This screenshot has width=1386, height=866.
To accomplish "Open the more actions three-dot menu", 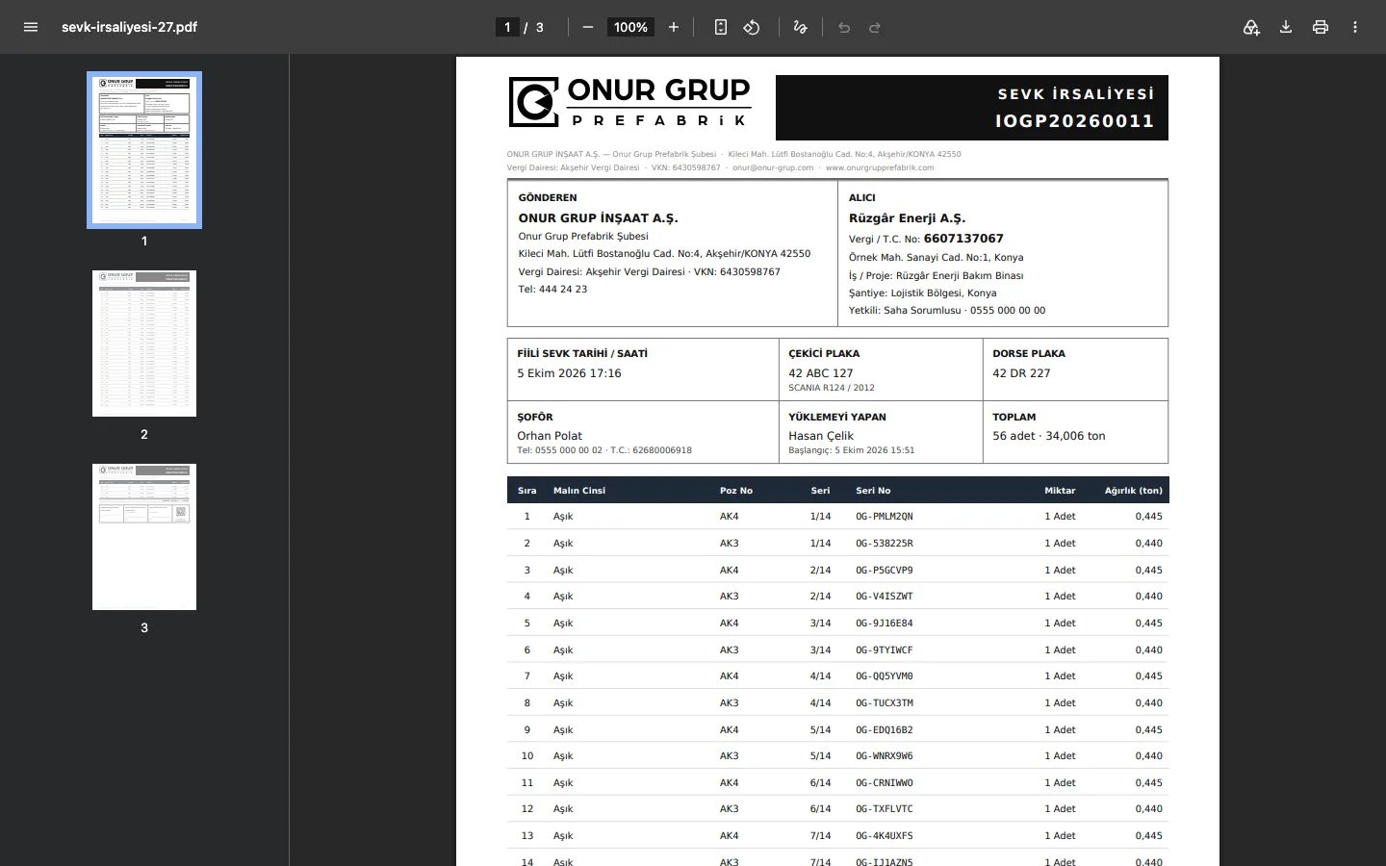I will (1355, 27).
